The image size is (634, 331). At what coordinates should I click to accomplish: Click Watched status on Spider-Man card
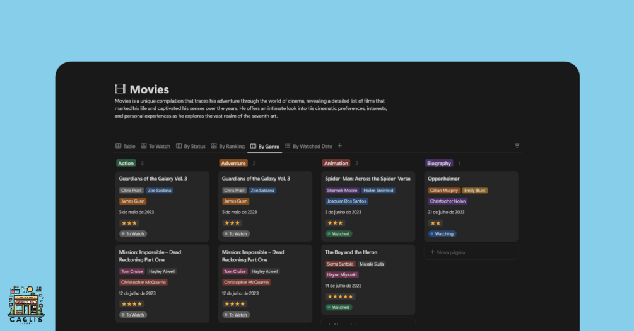338,234
